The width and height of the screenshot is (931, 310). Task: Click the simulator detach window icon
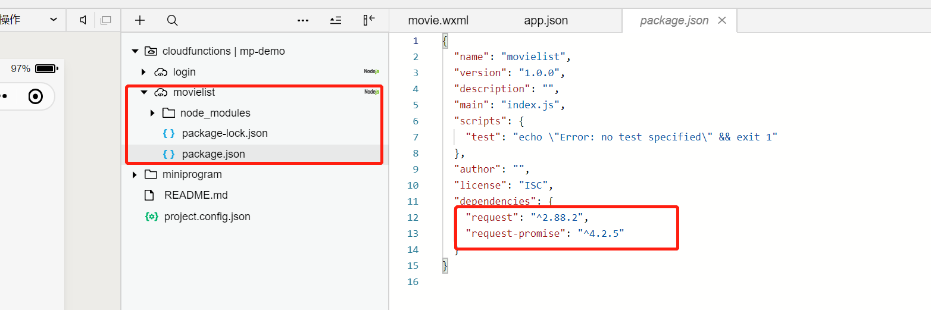106,20
